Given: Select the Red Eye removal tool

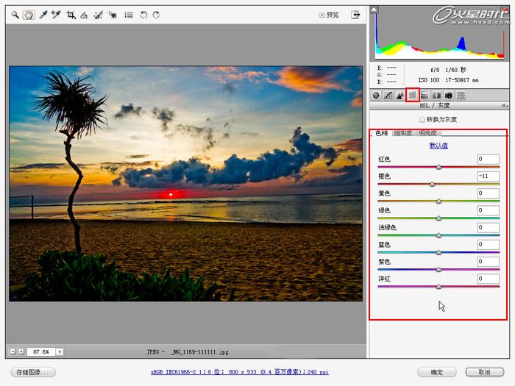Looking at the screenshot, I should [x=112, y=15].
